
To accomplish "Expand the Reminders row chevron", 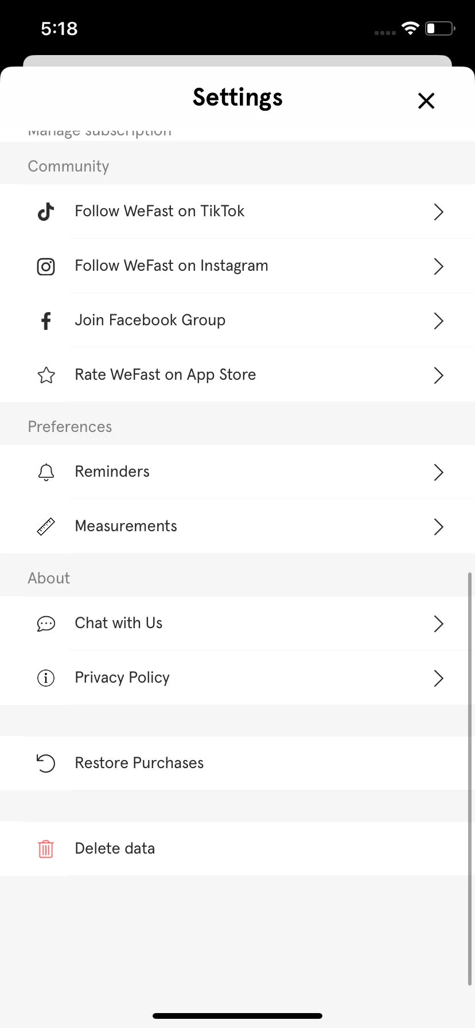I will (439, 472).
